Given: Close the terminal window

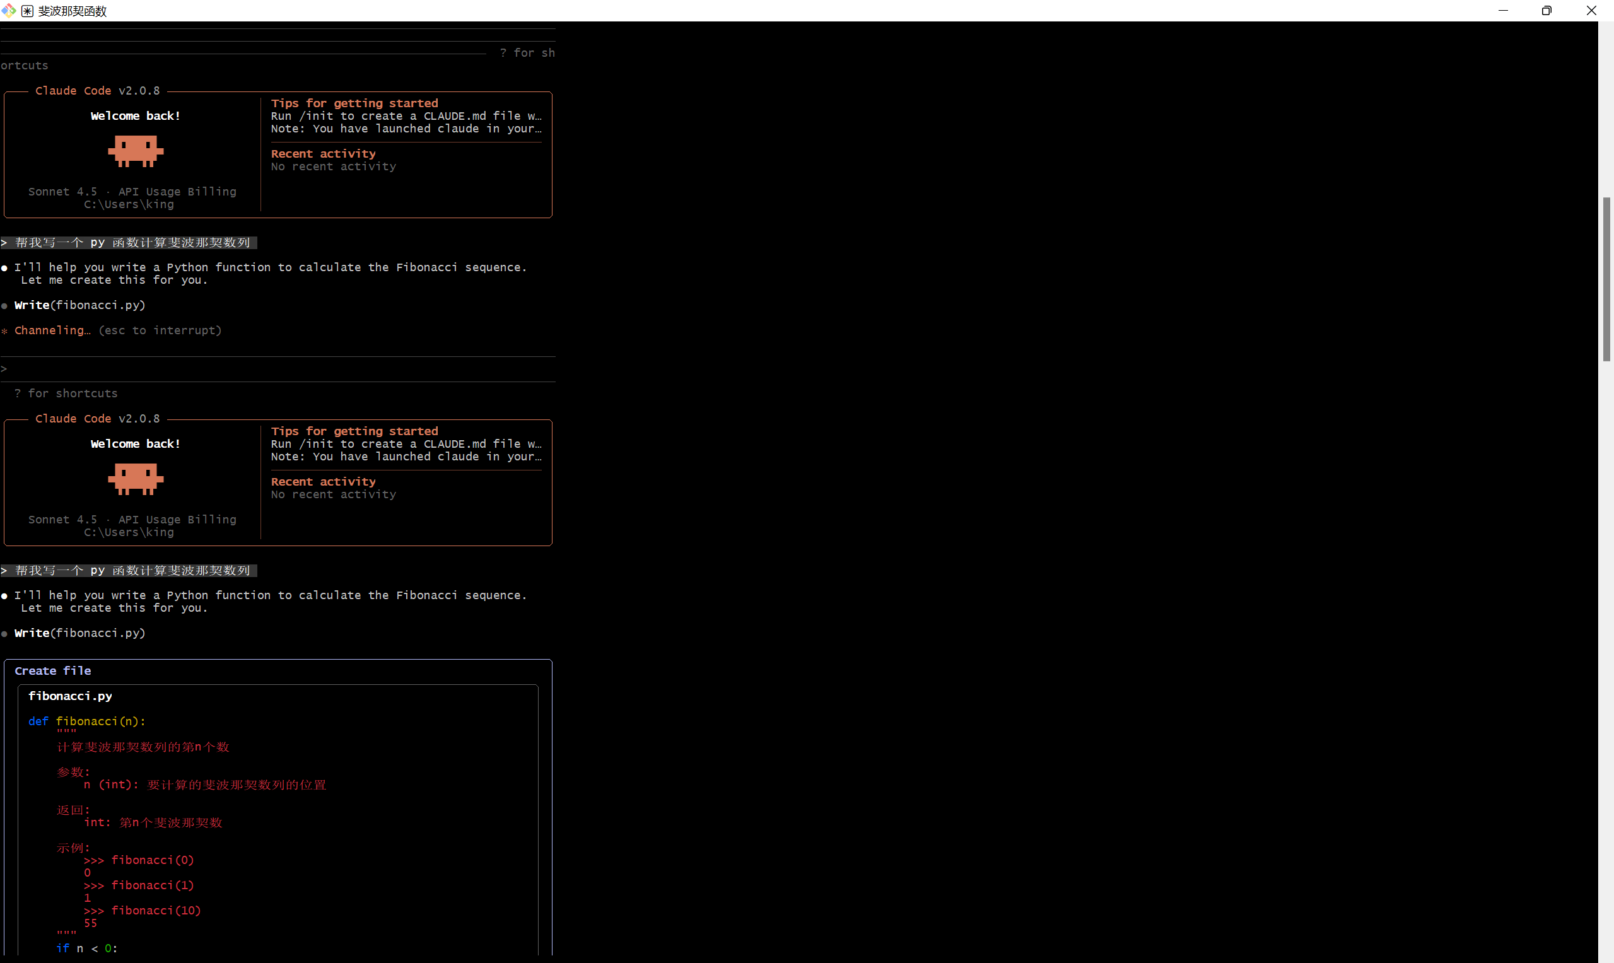Looking at the screenshot, I should [x=1591, y=10].
